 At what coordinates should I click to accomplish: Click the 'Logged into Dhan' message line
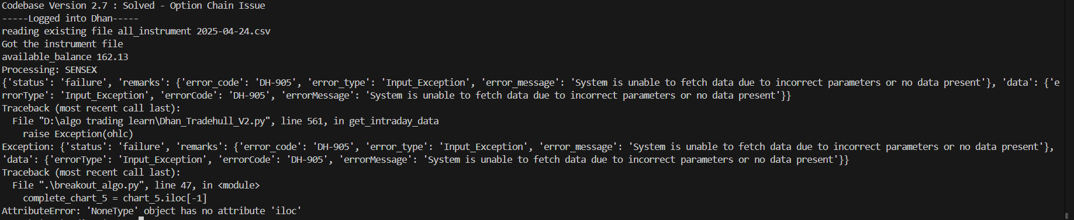click(x=70, y=19)
